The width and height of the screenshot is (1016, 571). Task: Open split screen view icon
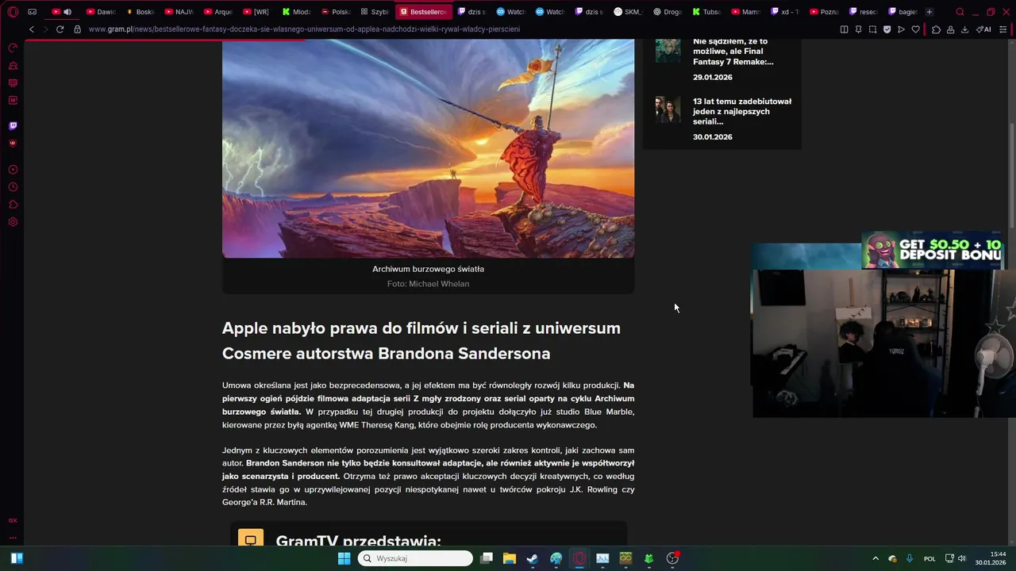pyautogui.click(x=844, y=29)
